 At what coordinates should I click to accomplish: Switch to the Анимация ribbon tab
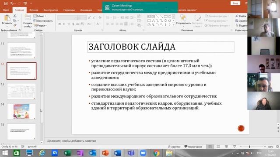click(x=86, y=10)
